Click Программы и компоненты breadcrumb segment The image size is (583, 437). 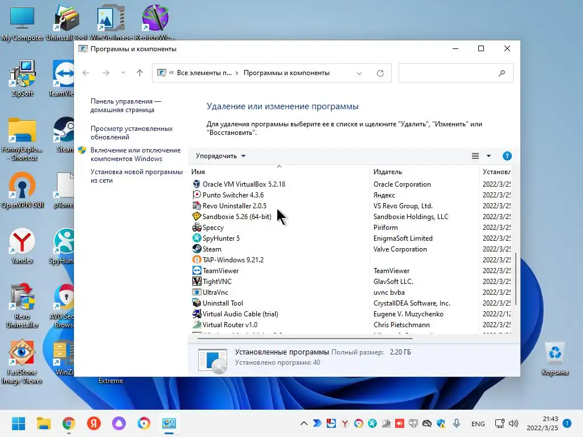click(286, 73)
